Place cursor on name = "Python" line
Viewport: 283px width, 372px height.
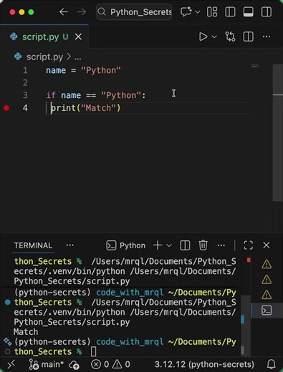(x=83, y=70)
